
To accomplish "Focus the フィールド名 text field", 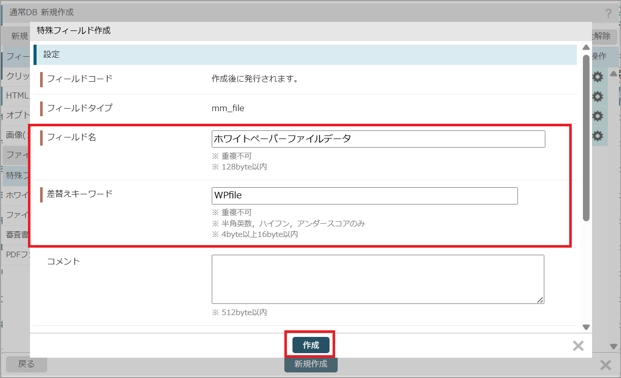I will [378, 139].
